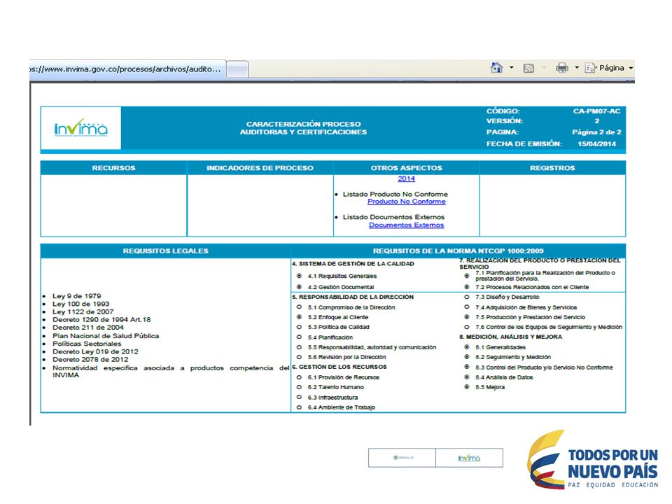Viewport: 672px width, 504px height.
Task: Click the Print icon
Action: [562, 68]
